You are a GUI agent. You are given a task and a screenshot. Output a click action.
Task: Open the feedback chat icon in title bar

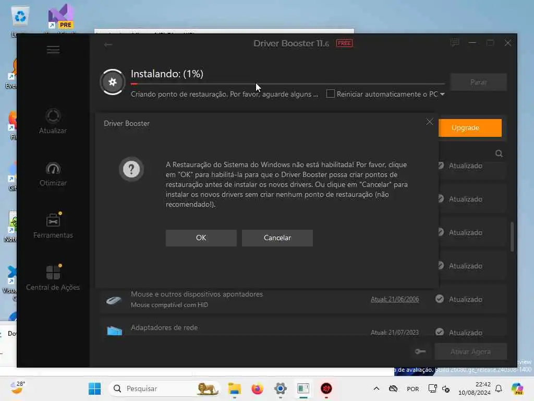(x=455, y=43)
